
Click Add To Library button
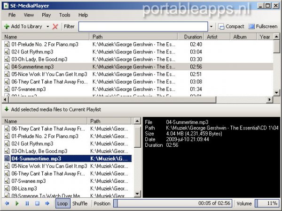tap(23, 27)
